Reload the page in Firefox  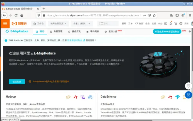coord(16,15)
